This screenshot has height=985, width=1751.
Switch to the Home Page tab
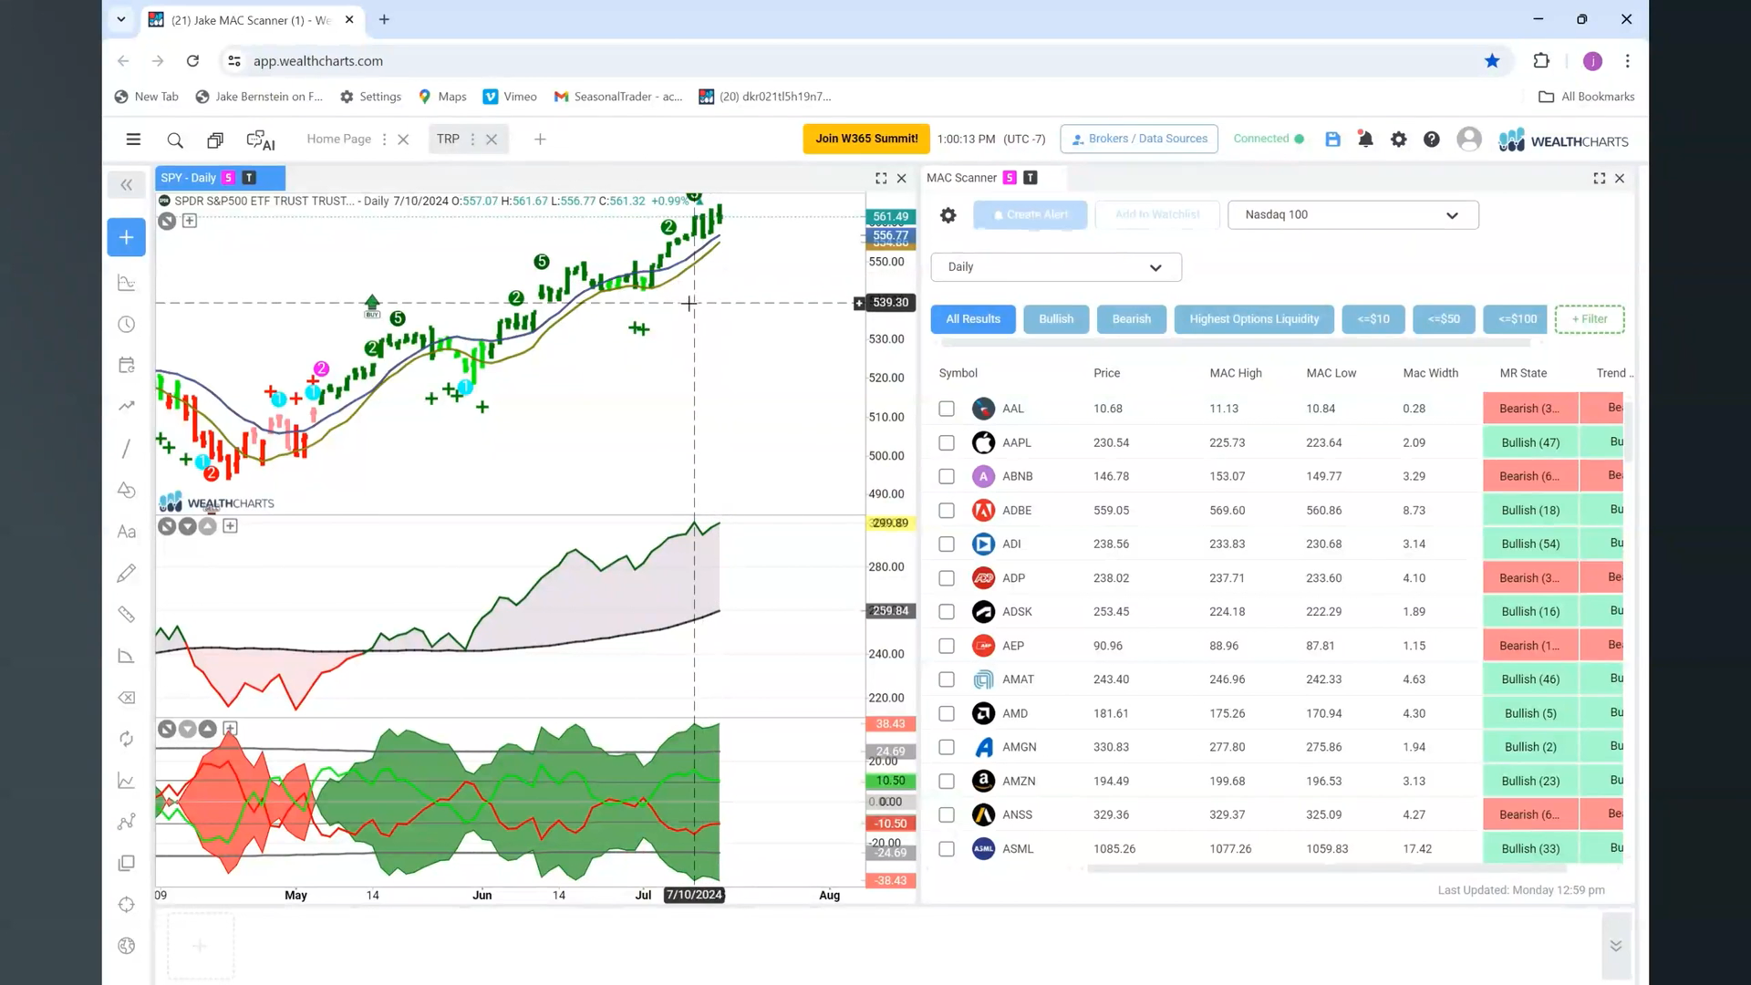click(338, 139)
